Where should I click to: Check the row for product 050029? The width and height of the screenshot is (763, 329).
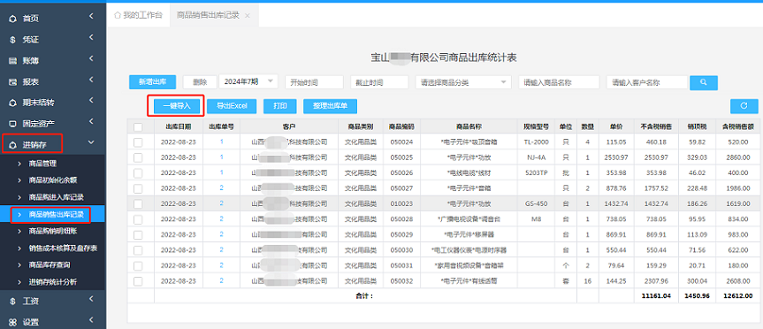pos(138,234)
